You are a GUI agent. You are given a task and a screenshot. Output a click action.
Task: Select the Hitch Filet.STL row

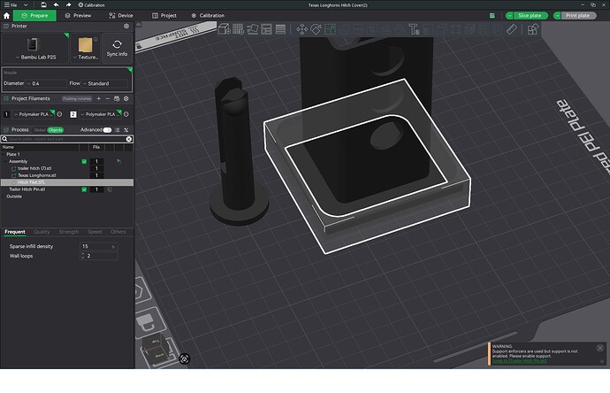click(x=67, y=182)
